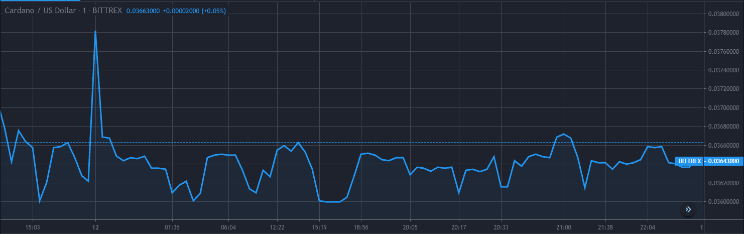Click the 15:19 time axis label
Viewport: 744px width, 234px height.
coord(319,227)
